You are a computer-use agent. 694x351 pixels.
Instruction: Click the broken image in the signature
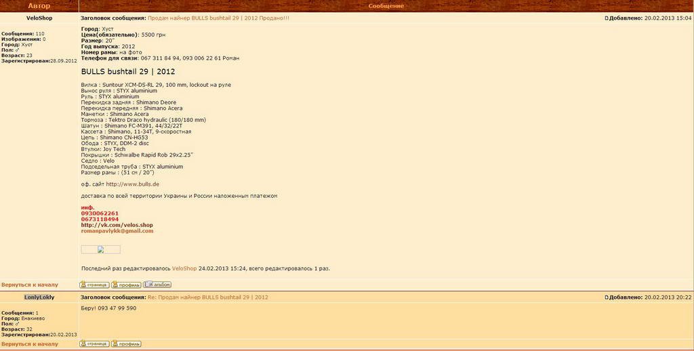coord(100,249)
